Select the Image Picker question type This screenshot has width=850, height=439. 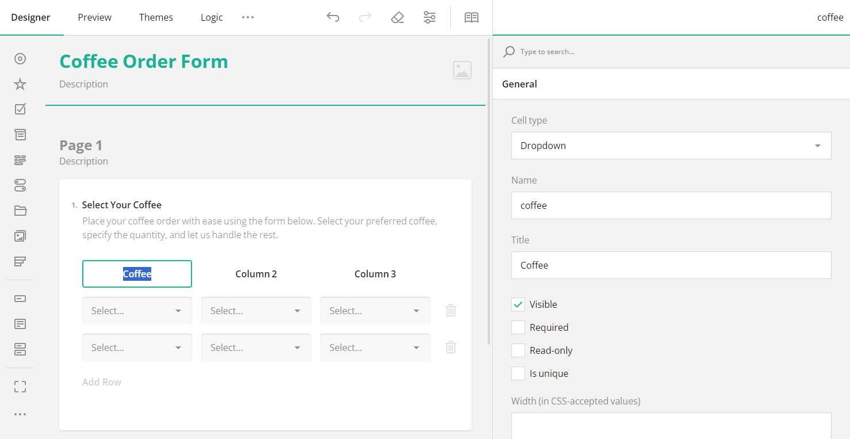click(20, 236)
